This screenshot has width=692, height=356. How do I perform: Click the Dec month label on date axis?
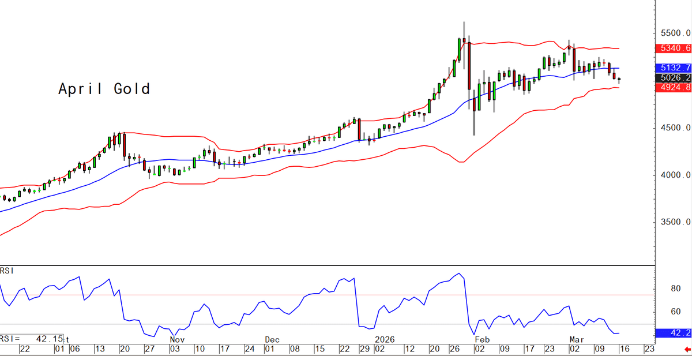click(x=272, y=340)
